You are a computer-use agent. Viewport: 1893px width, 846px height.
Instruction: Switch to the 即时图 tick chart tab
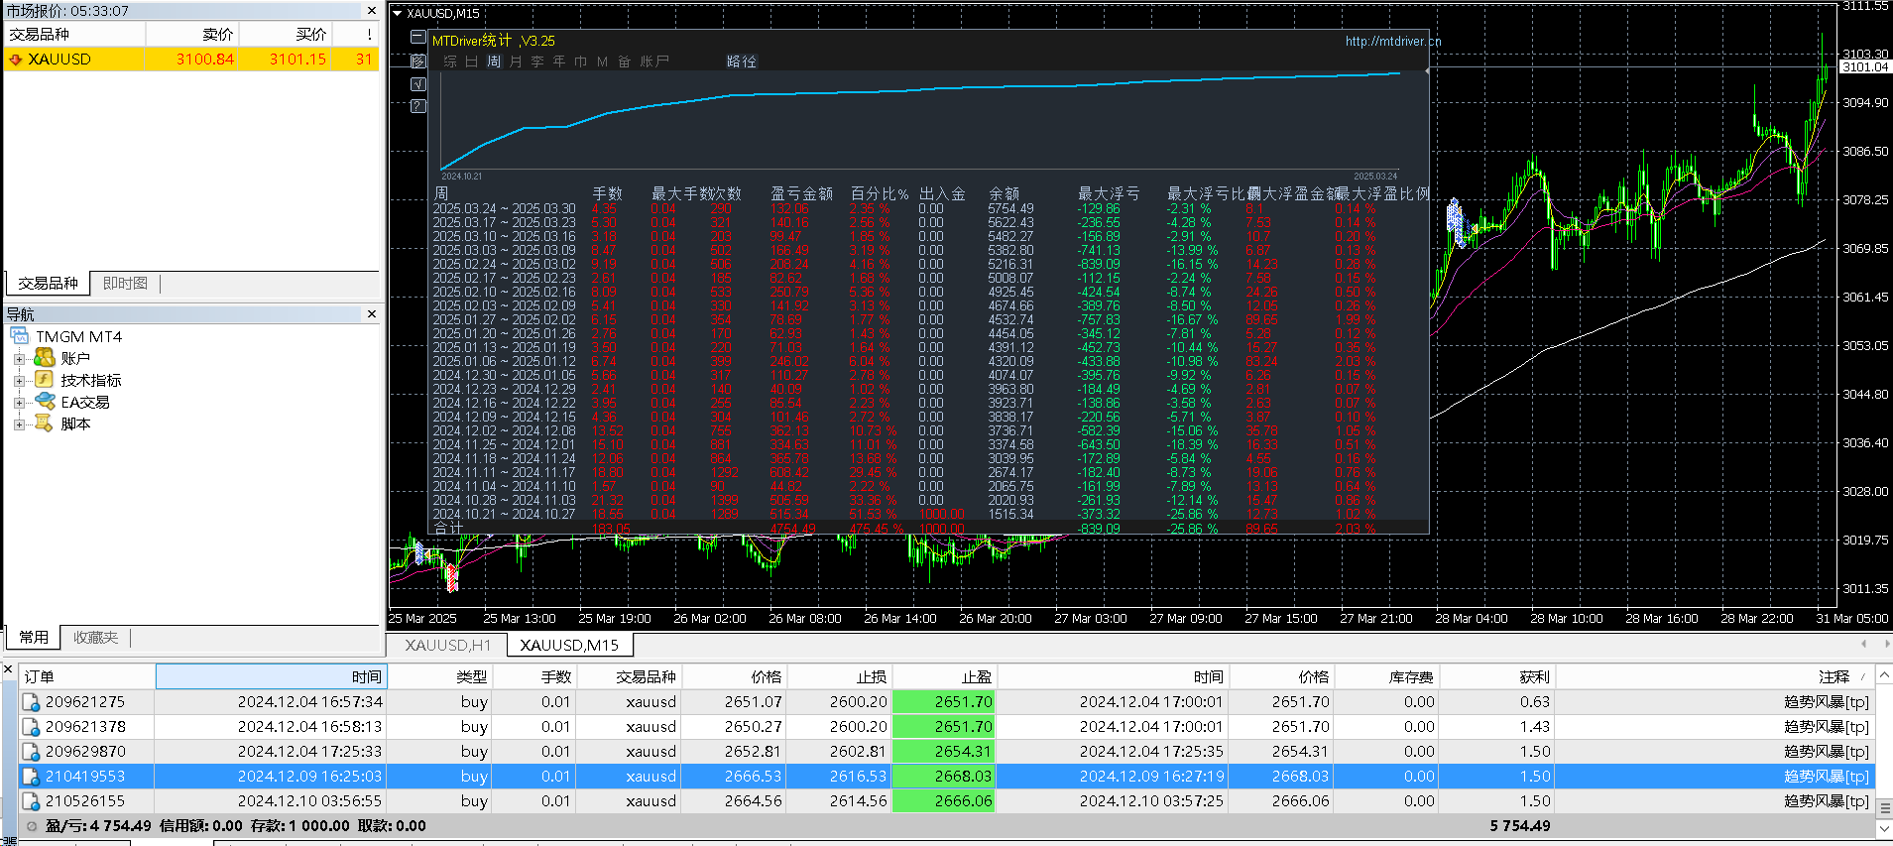(x=126, y=284)
